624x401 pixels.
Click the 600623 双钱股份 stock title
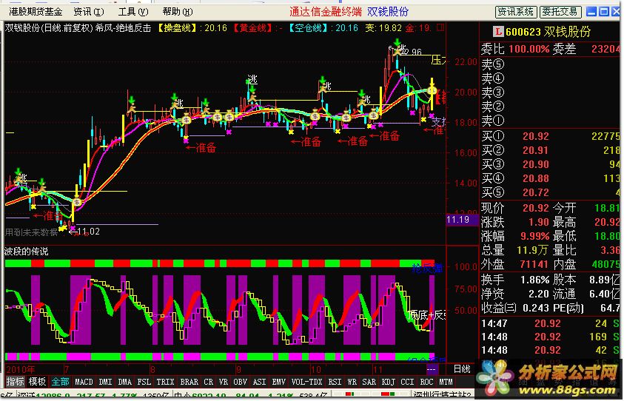click(548, 31)
